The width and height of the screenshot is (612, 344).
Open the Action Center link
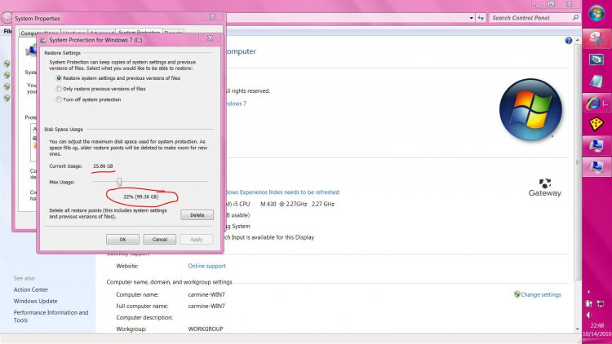pos(31,289)
